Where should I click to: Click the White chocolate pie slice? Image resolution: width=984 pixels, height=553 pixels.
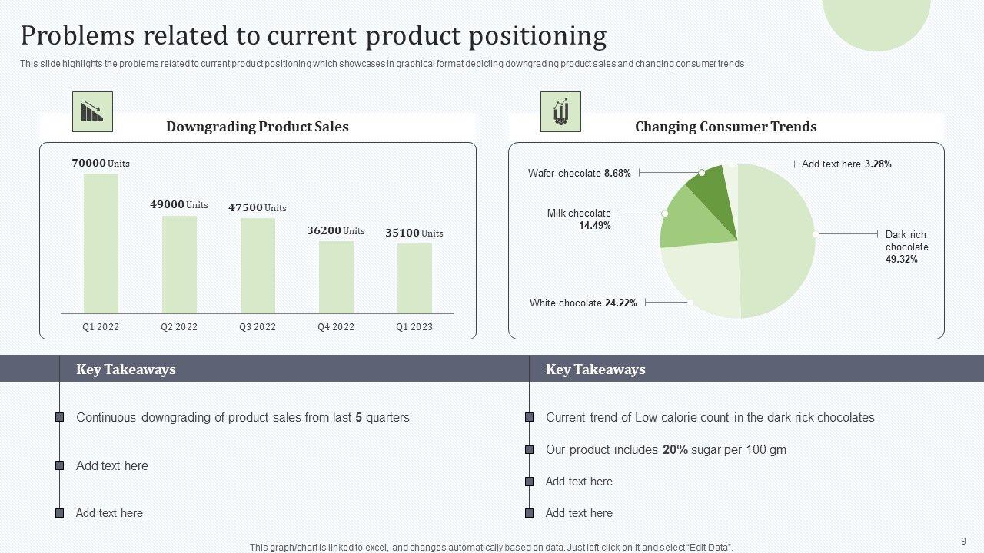pyautogui.click(x=700, y=276)
